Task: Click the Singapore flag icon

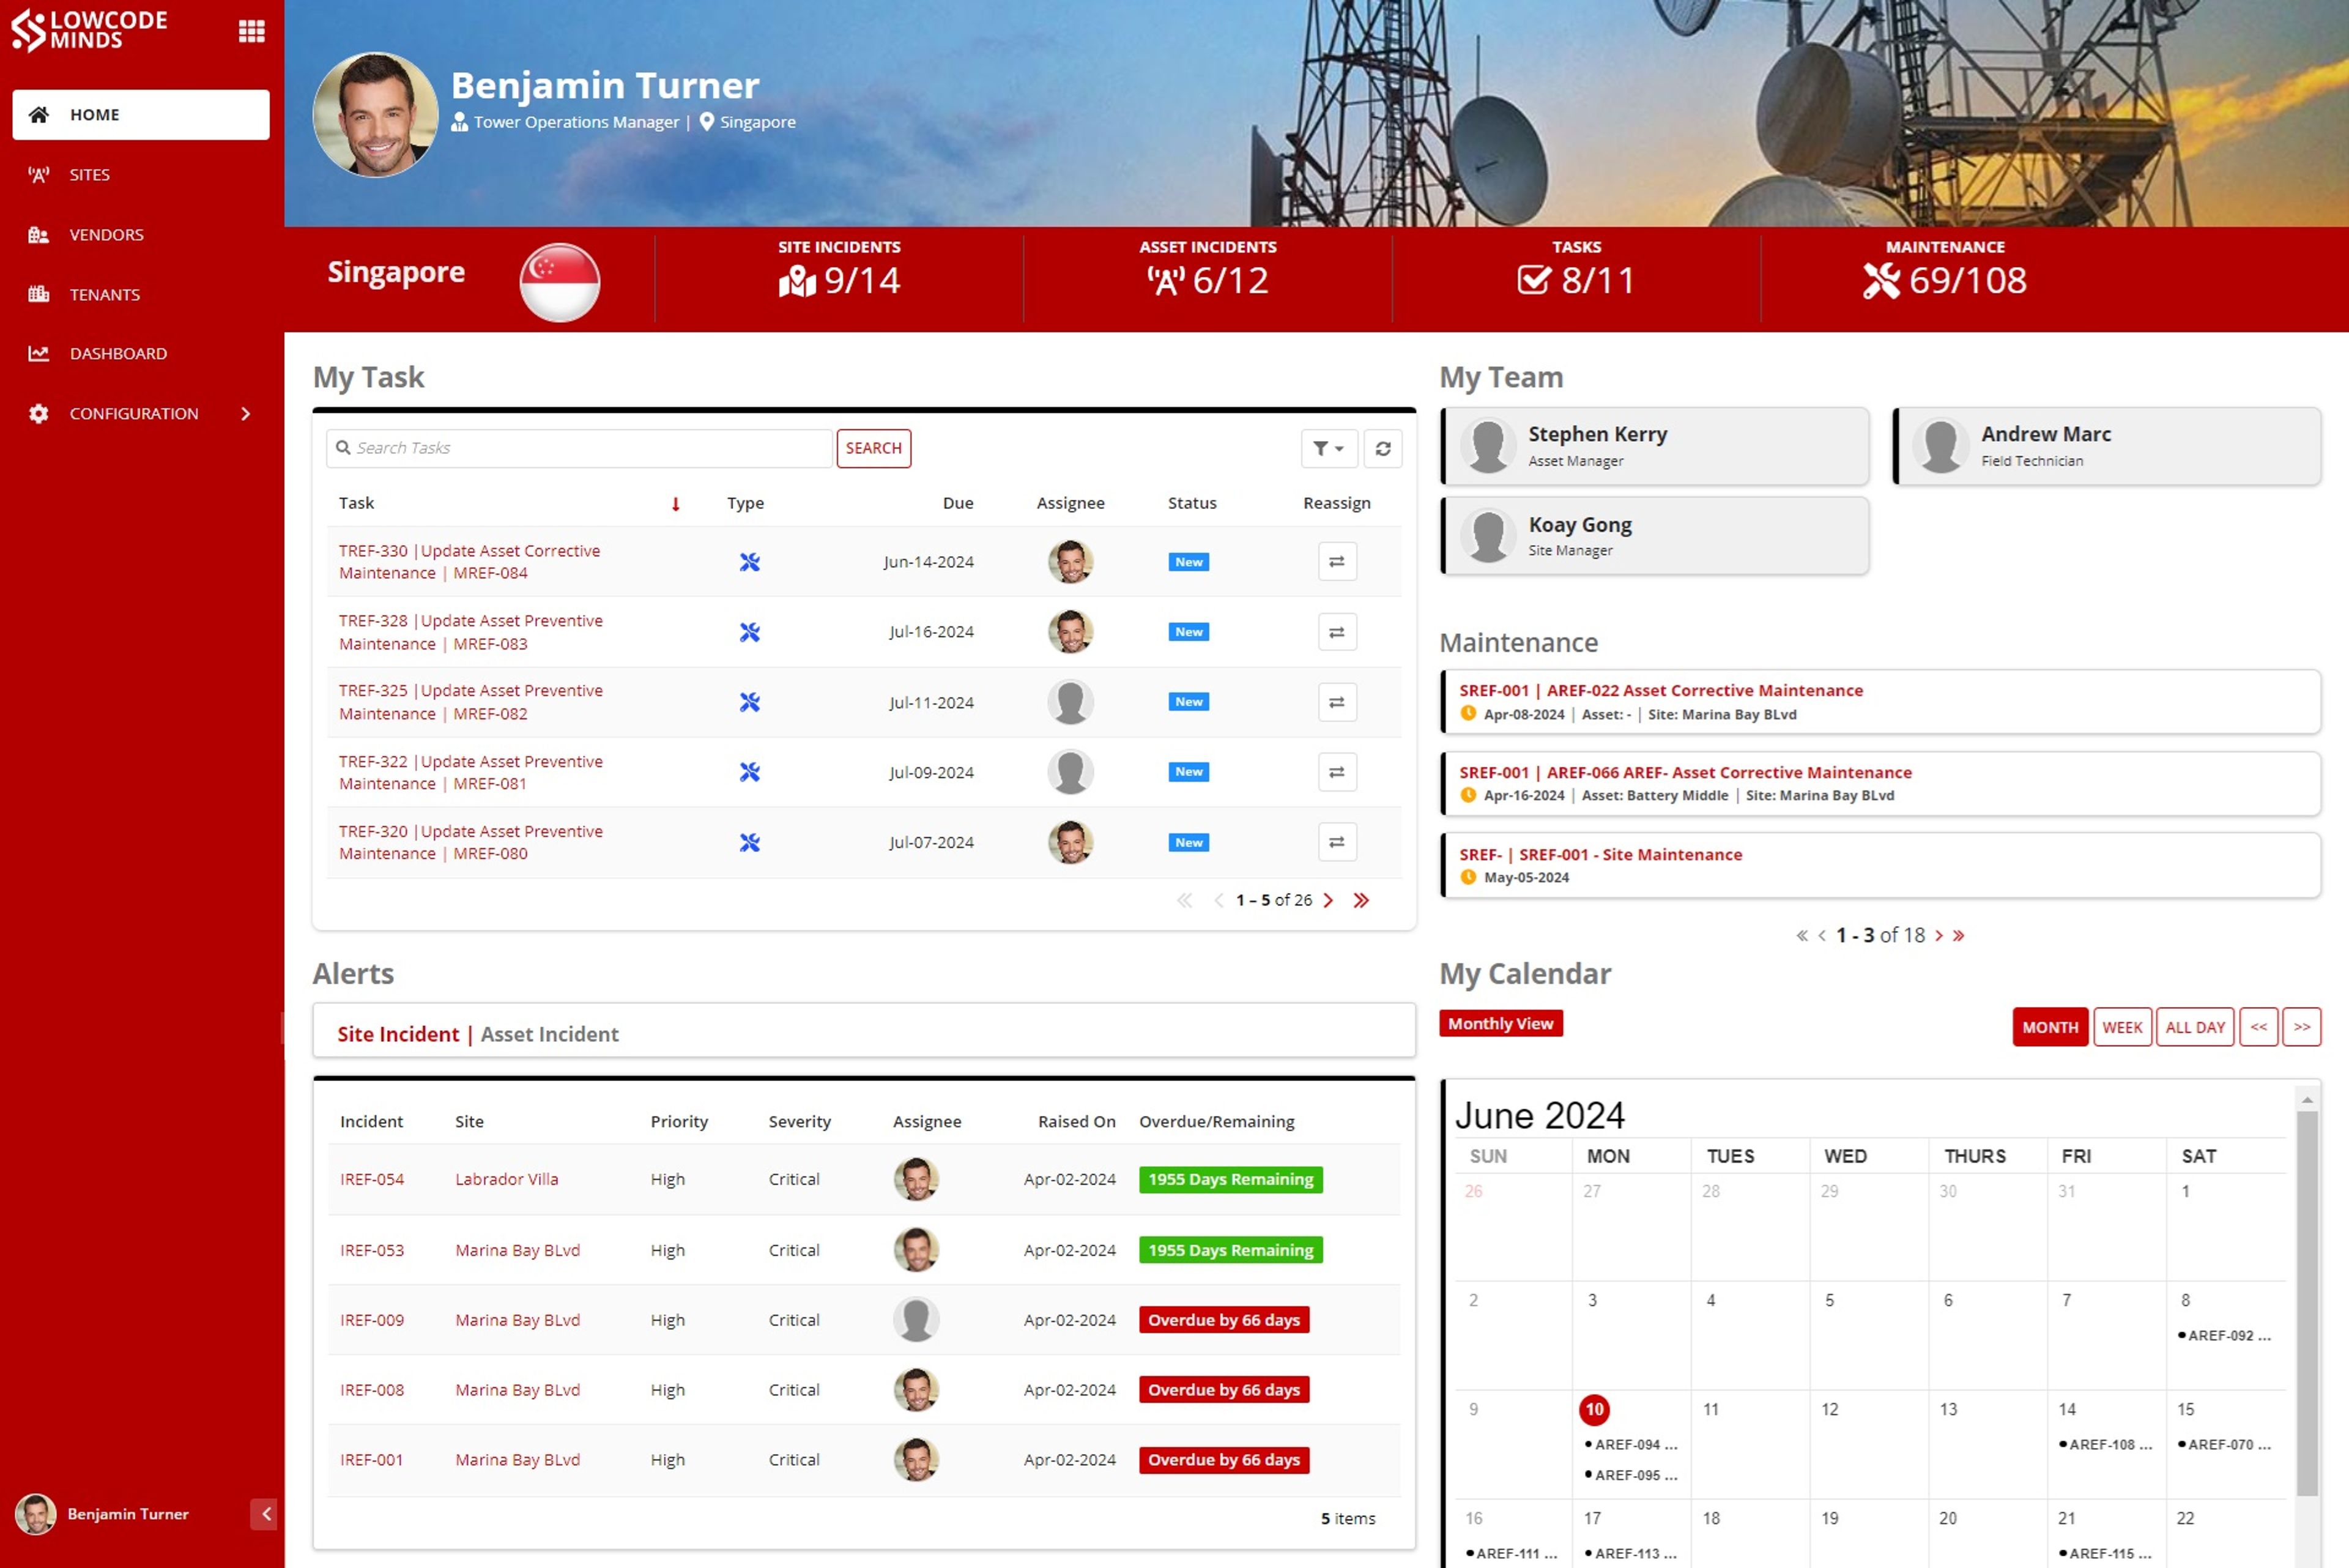Action: [x=559, y=282]
